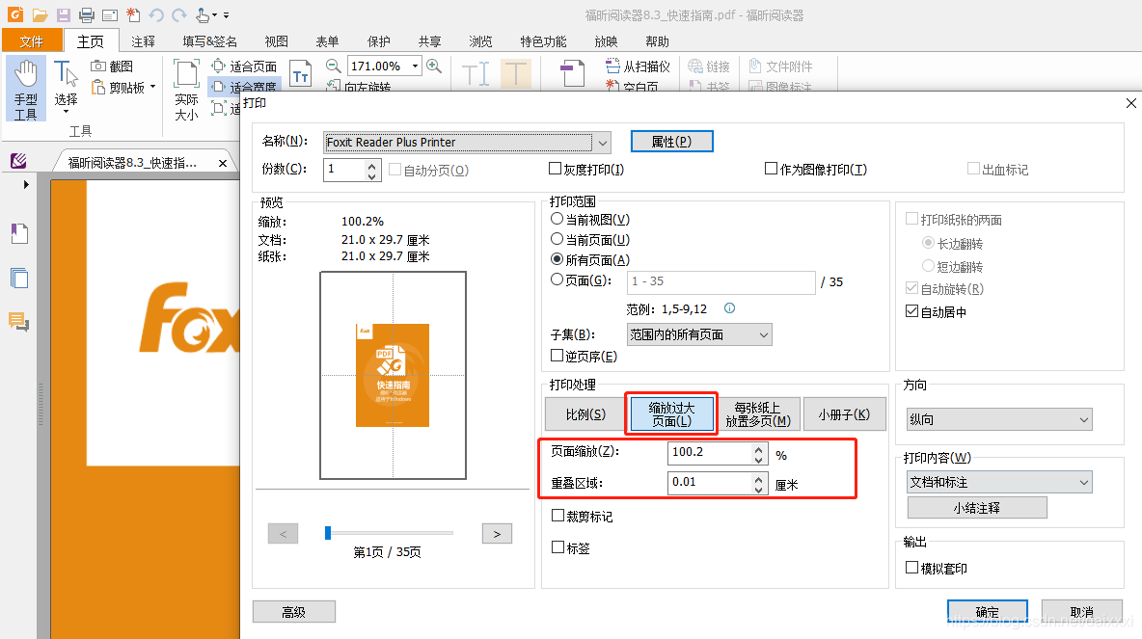
Task: Expand the left navigation panel arrow
Action: (x=26, y=185)
